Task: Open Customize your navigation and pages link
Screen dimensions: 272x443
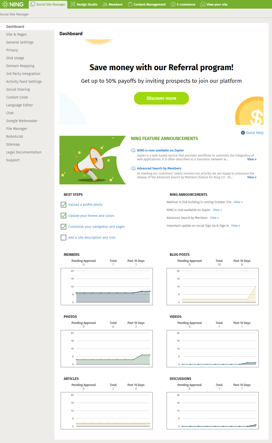Action: click(x=96, y=227)
